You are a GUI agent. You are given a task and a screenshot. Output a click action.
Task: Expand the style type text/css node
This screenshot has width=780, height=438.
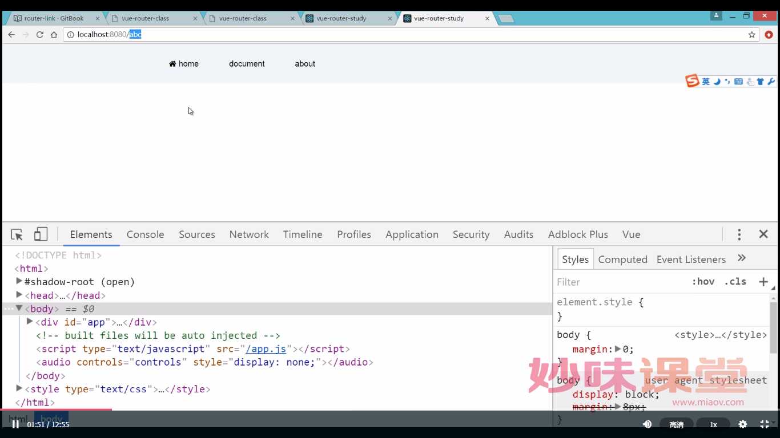[19, 388]
